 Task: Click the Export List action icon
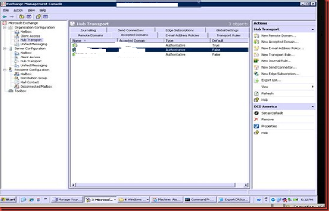[x=256, y=80]
